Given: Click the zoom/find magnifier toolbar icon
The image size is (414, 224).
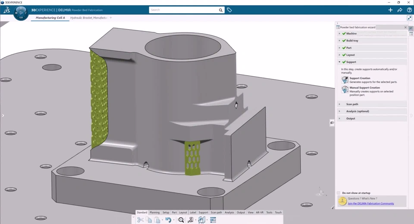Looking at the screenshot, I should tap(181, 220).
